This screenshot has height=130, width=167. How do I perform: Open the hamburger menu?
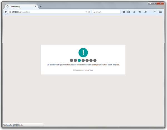pyautogui.click(x=160, y=12)
